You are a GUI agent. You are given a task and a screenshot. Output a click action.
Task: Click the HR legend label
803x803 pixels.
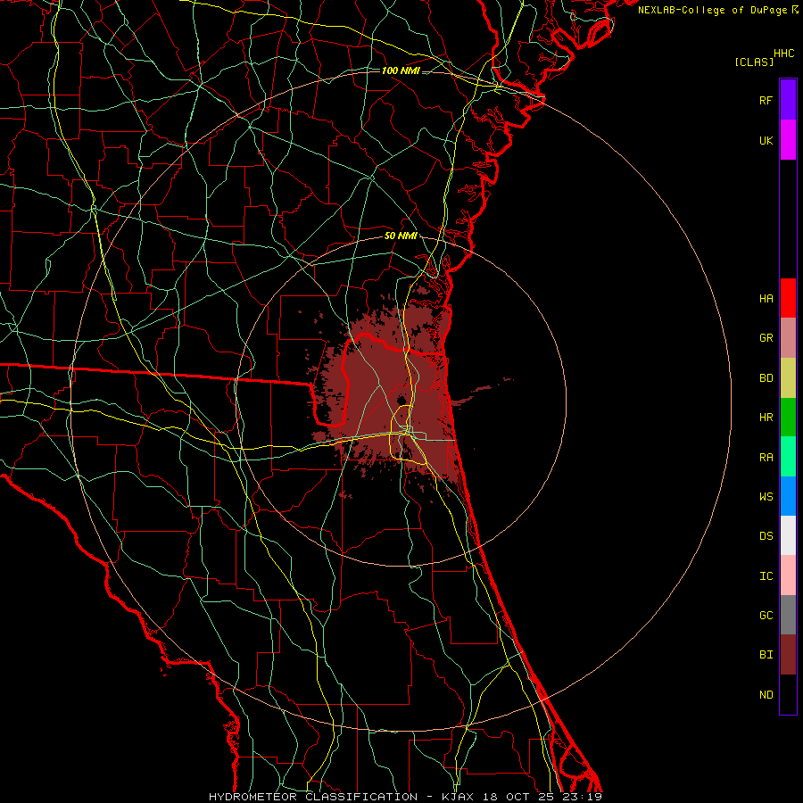pos(766,418)
